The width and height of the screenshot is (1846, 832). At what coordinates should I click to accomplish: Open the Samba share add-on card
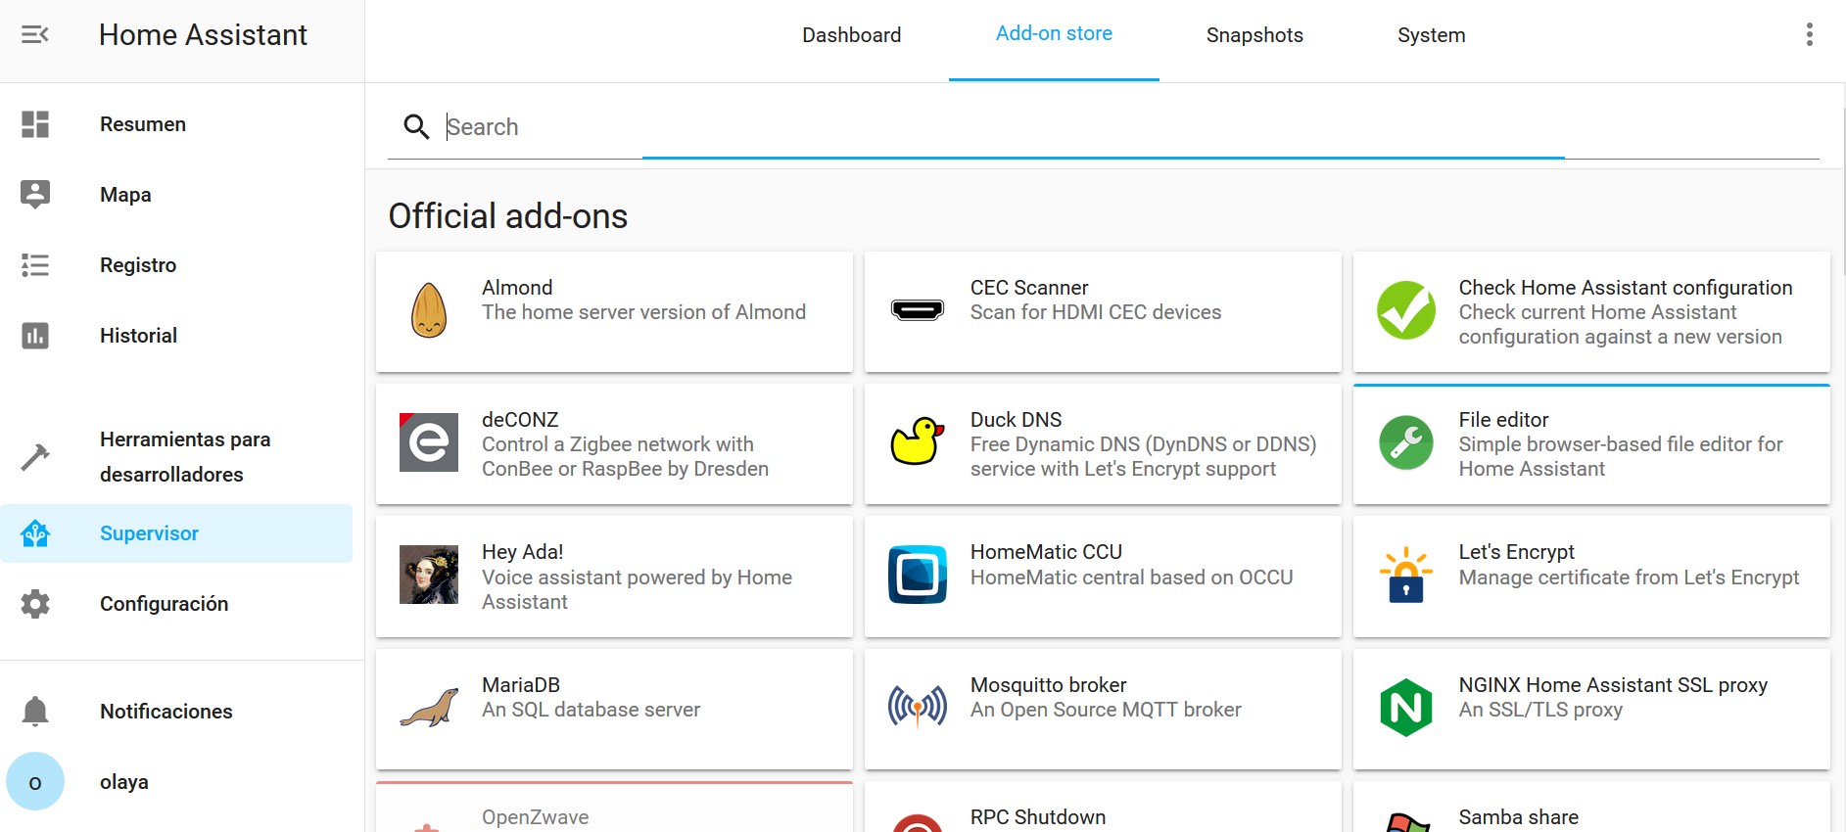1591,807
